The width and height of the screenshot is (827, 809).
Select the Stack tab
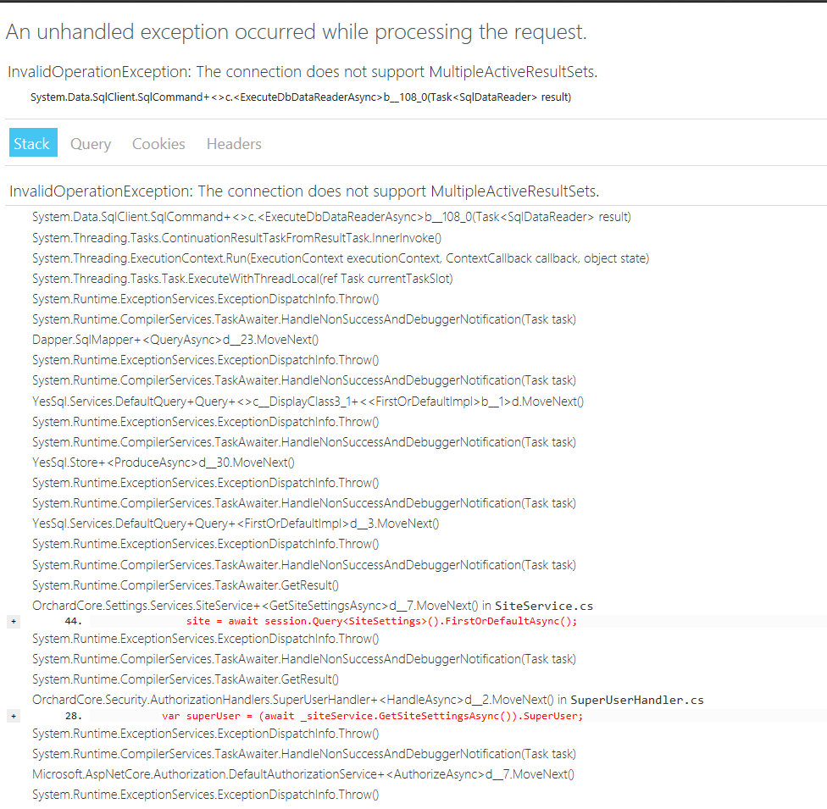(x=32, y=142)
